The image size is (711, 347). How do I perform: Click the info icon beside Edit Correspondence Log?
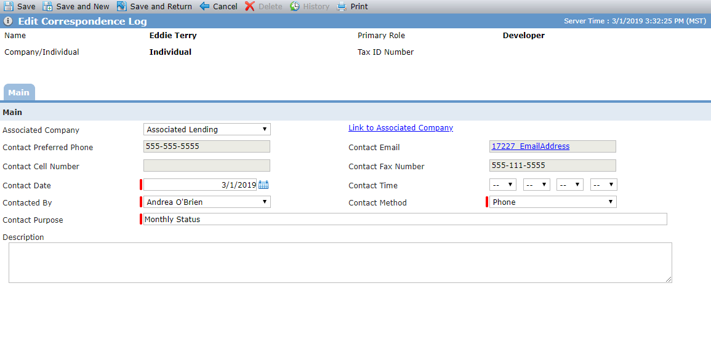[x=8, y=22]
